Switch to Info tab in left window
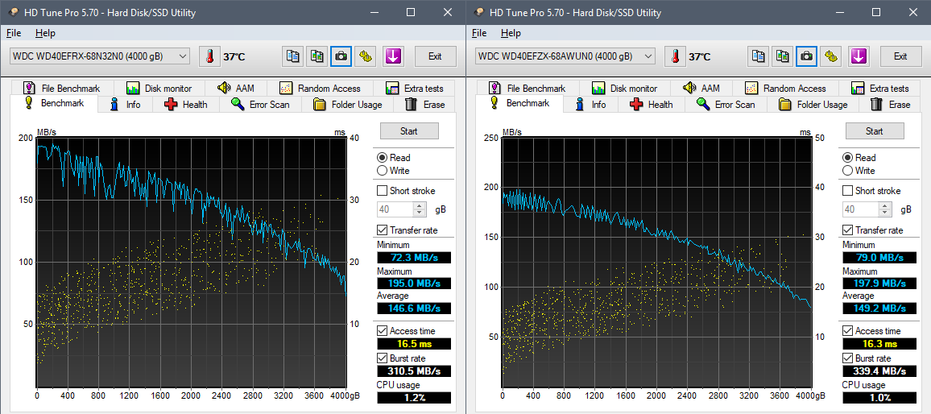Viewport: 931px width, 414px height. click(126, 105)
